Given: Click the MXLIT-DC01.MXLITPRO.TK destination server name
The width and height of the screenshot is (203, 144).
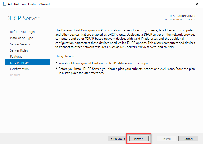Looking at the screenshot, I should pos(180,19).
